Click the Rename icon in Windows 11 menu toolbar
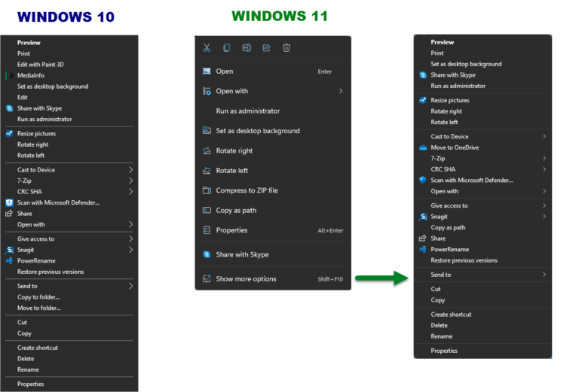 point(247,47)
